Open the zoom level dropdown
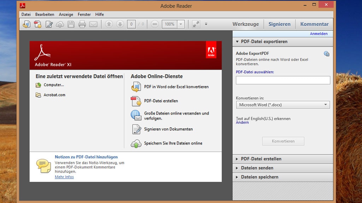 (x=180, y=24)
